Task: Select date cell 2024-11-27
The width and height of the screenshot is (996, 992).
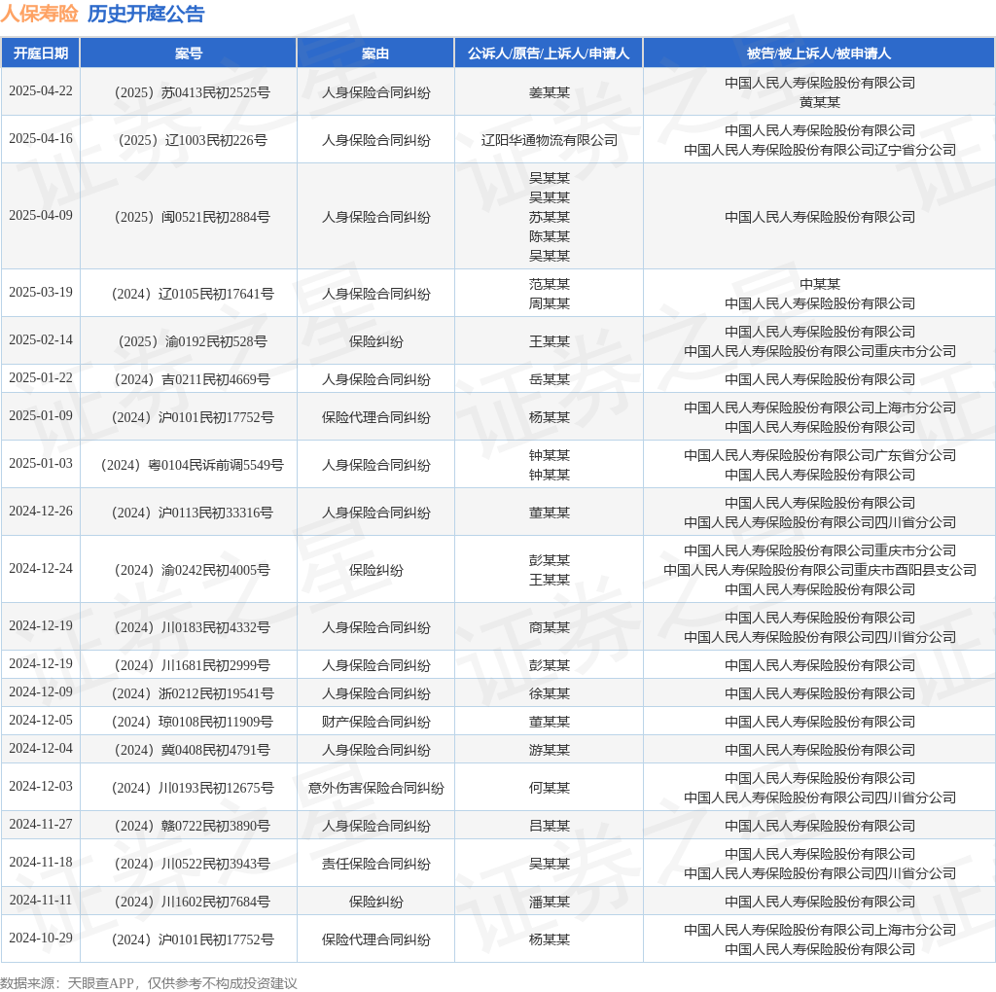Action: [x=41, y=825]
